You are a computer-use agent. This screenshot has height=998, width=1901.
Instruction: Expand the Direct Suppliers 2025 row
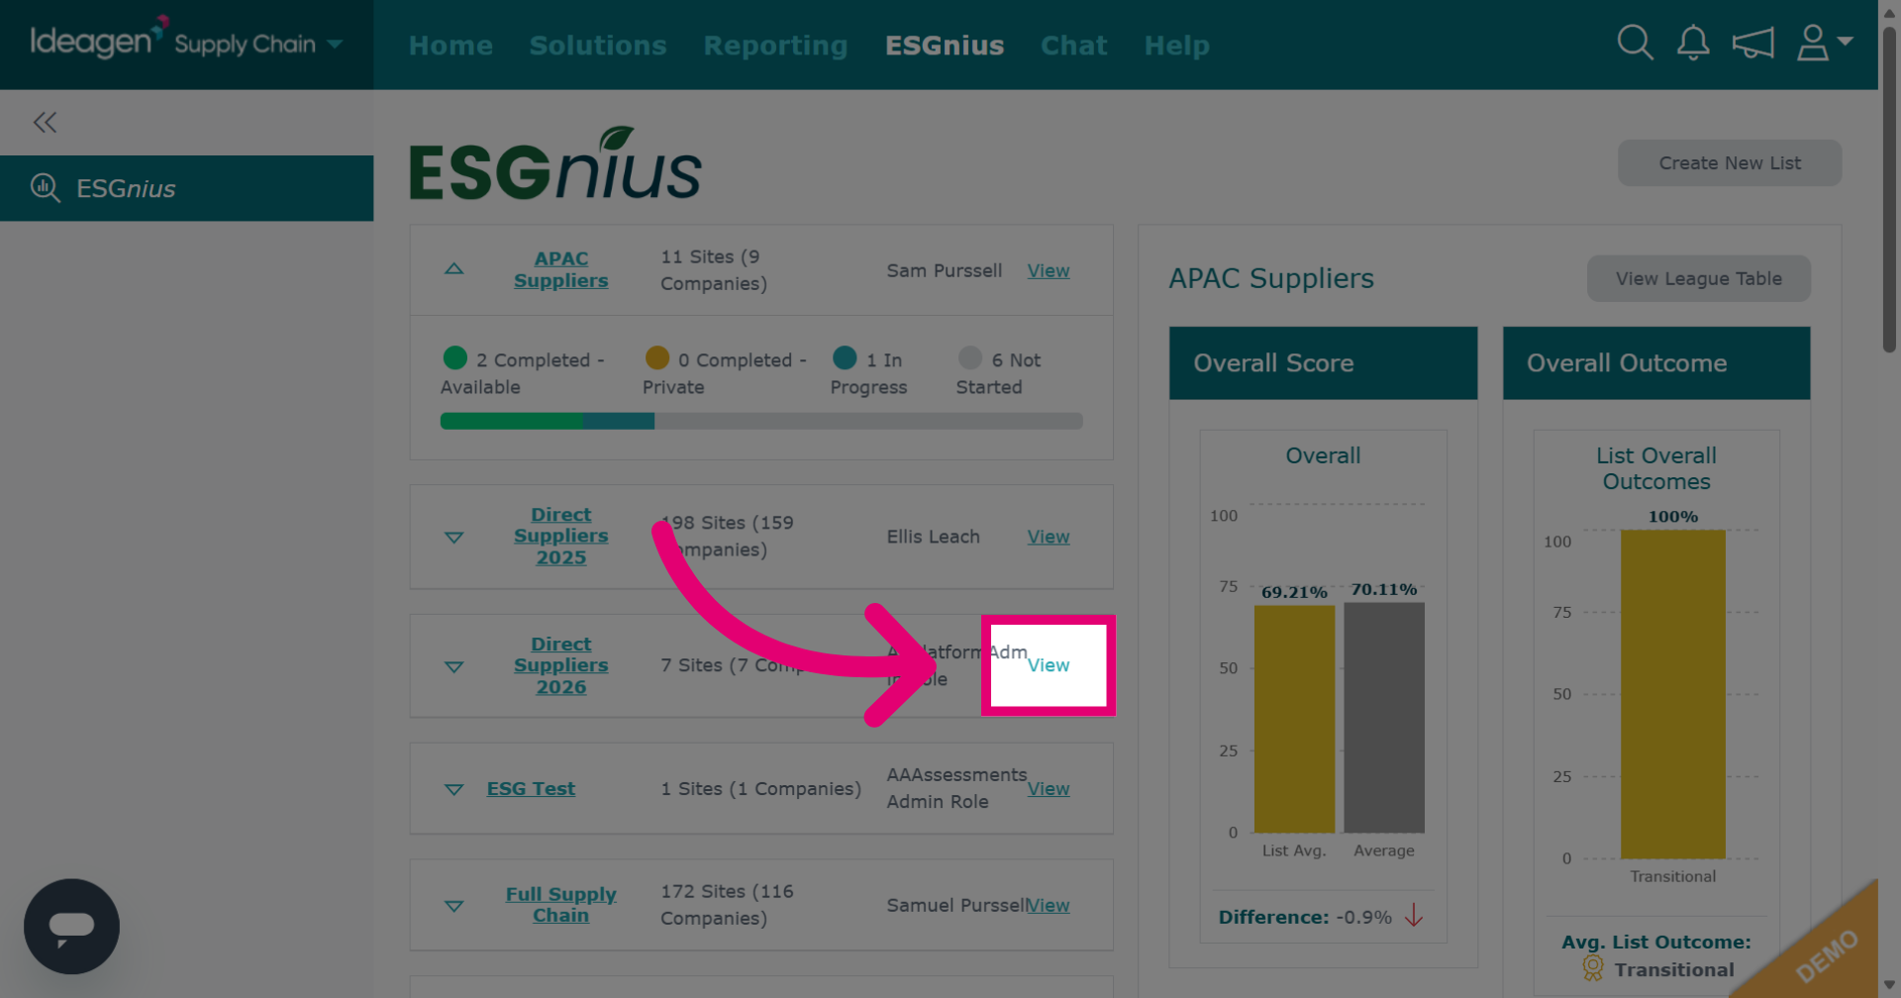coord(453,538)
